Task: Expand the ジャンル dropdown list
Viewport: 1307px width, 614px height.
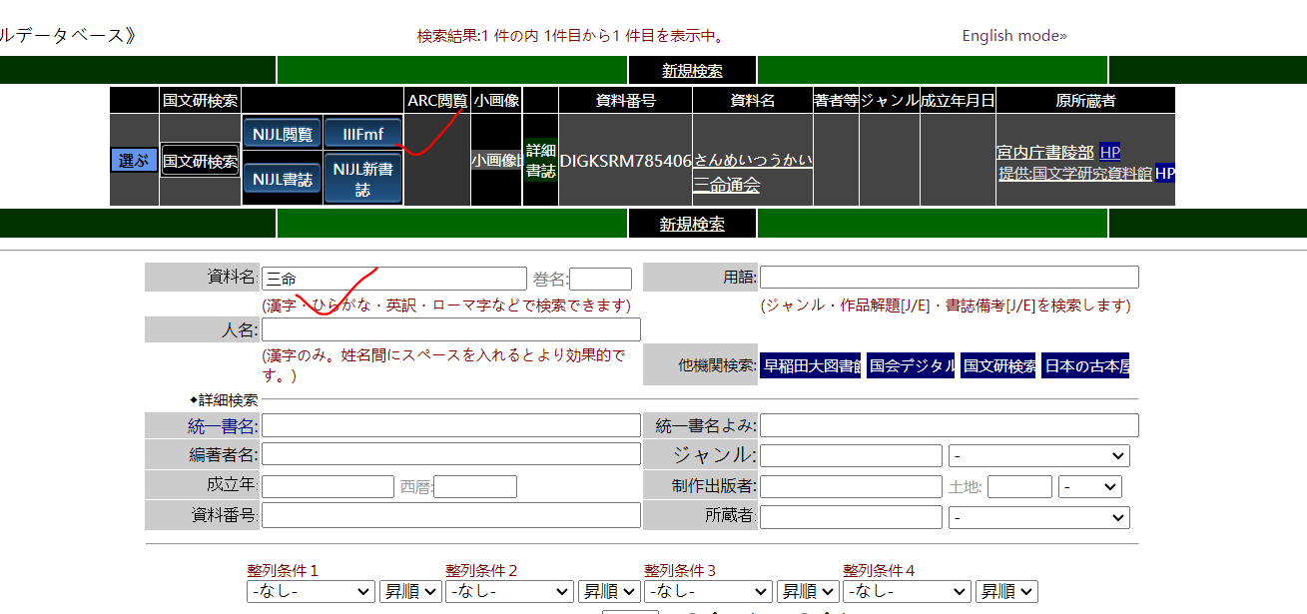Action: click(1038, 456)
